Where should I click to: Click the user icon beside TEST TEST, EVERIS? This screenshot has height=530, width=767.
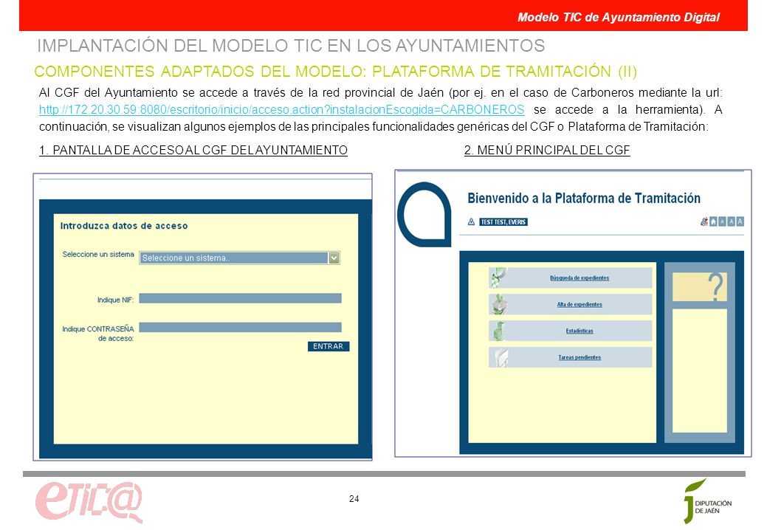click(x=471, y=221)
